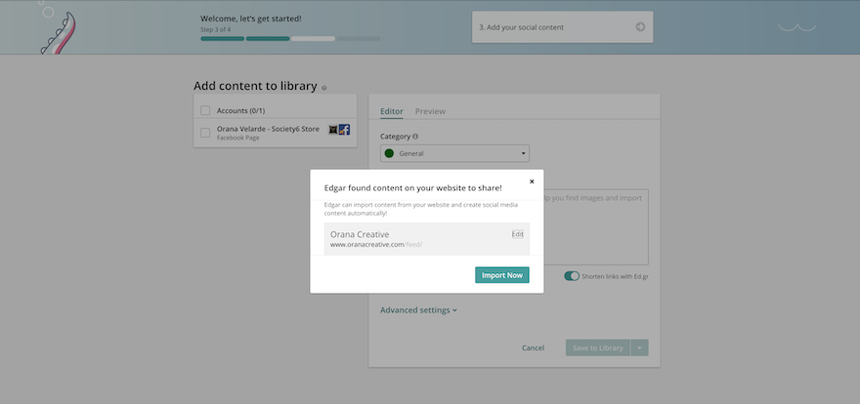Screen dimensions: 860x404
Task: Select the Orana Velarde - Society6 Store checkbox
Action: (205, 133)
